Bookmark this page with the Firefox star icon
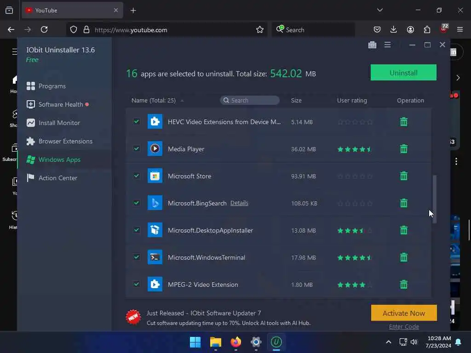 pos(260,30)
